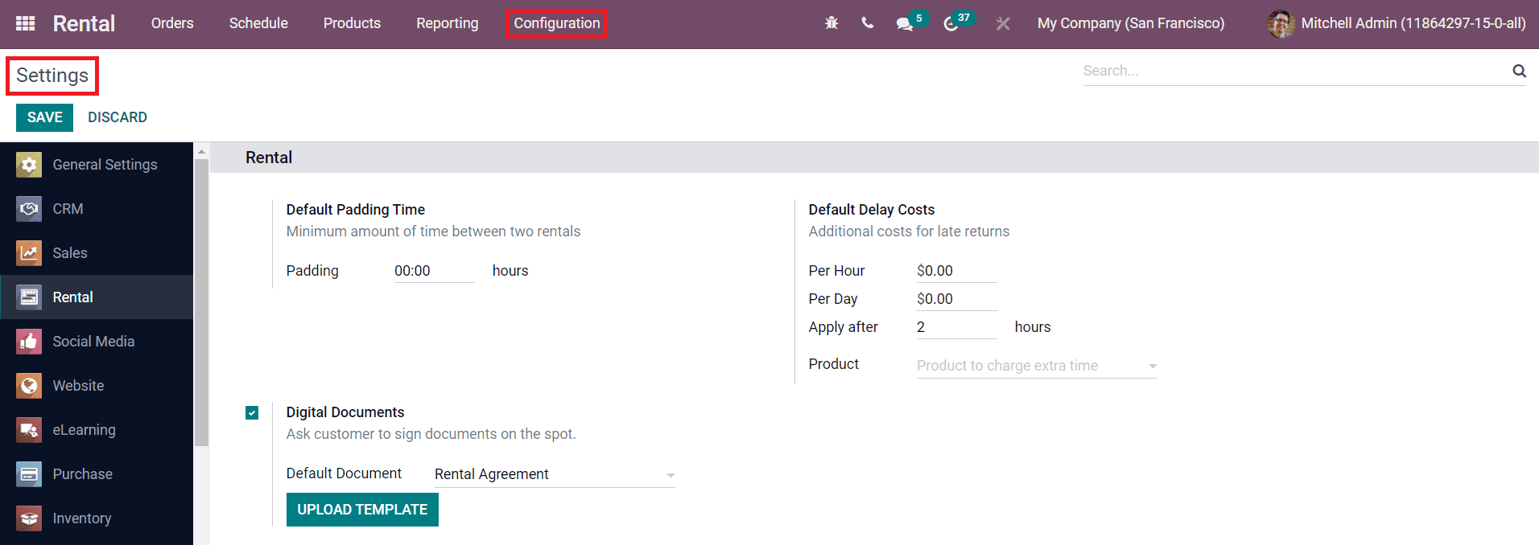Screen dimensions: 1539x545
Task: Click the debug bug icon
Action: tap(831, 23)
